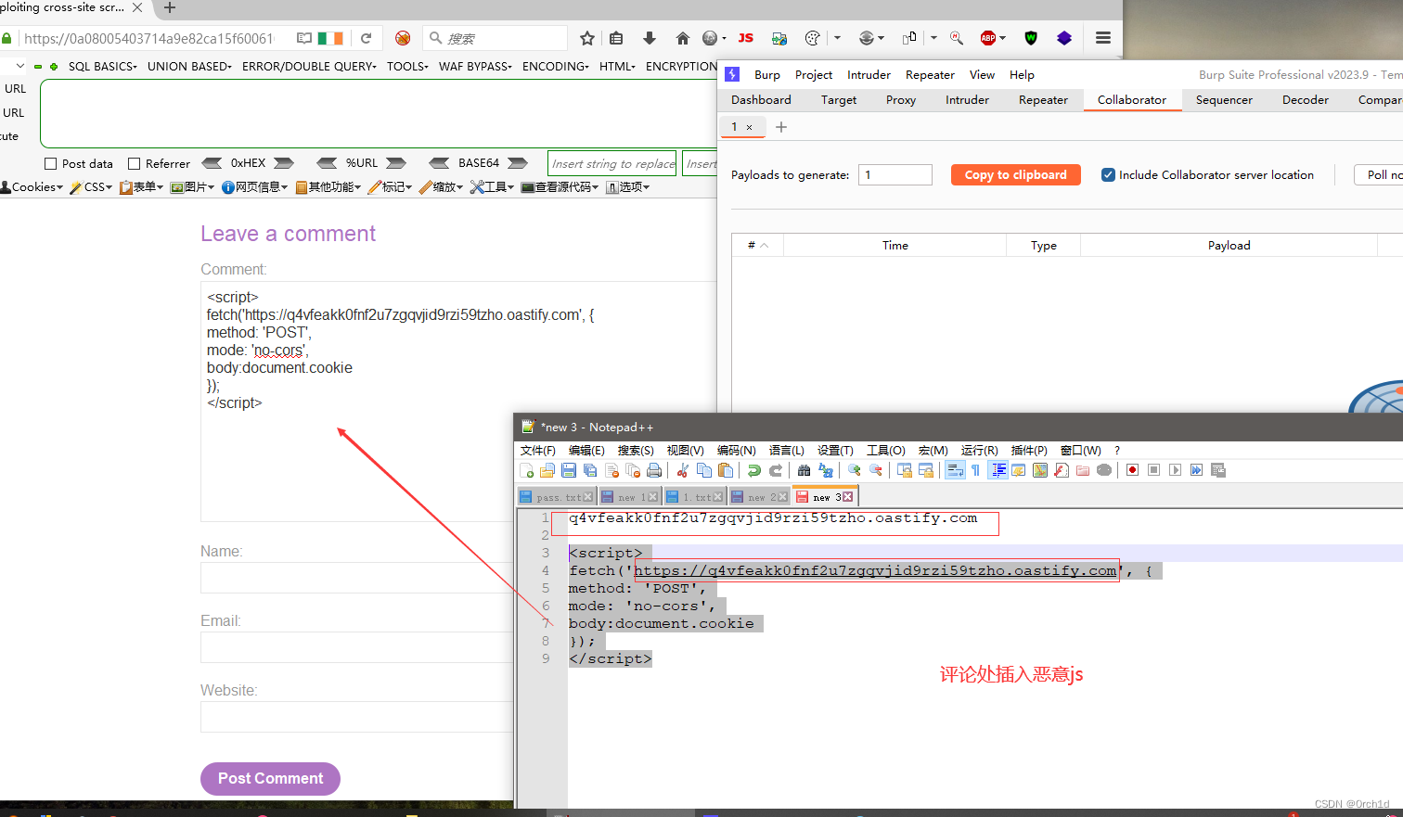Open the ENCODING dropdown in HackBar
Viewport: 1403px width, 817px height.
[x=556, y=67]
